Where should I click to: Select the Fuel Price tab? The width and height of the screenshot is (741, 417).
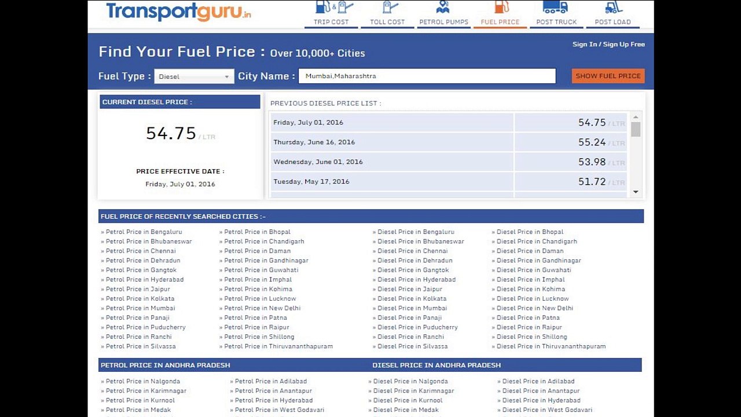pyautogui.click(x=500, y=22)
